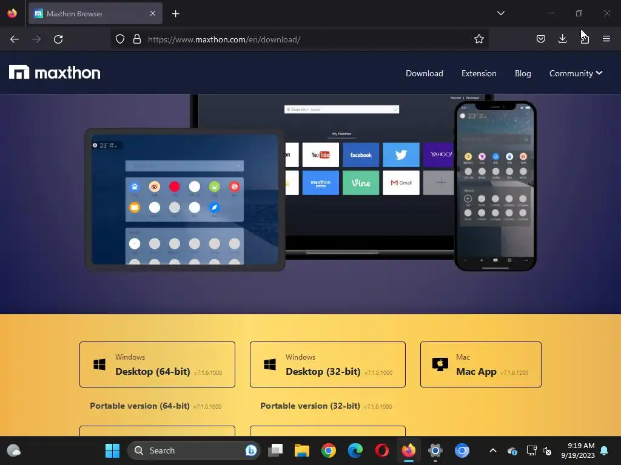
Task: Close the Maxthon Browser tab
Action: click(x=153, y=13)
